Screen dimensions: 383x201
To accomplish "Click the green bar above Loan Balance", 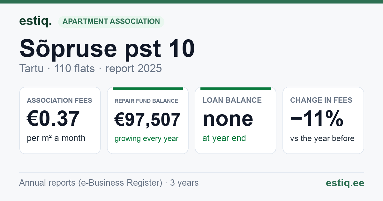I will coord(236,88).
